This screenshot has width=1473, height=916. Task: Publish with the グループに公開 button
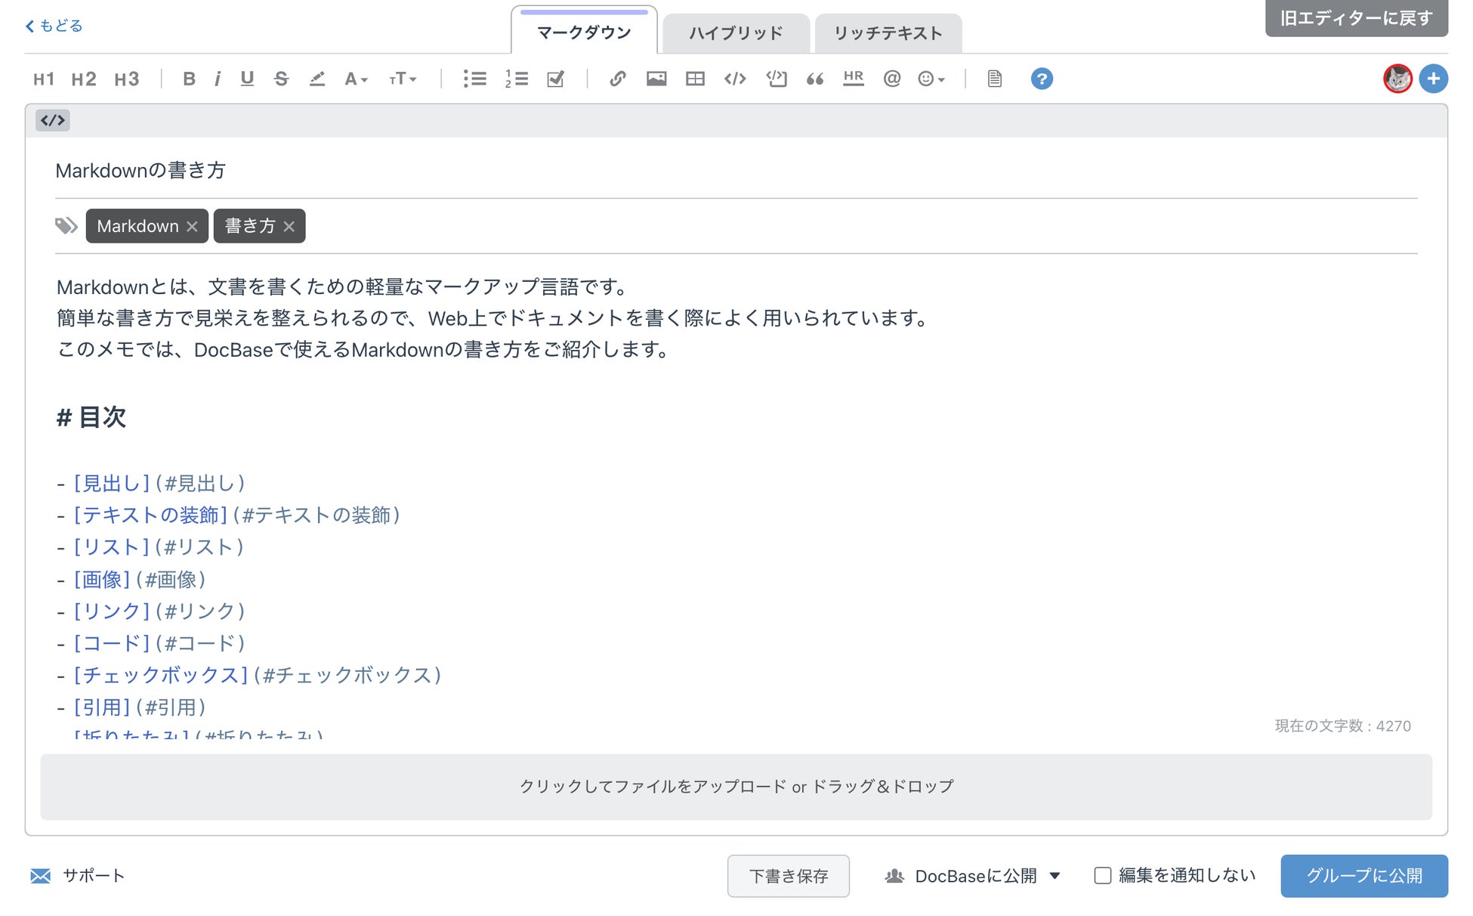(x=1363, y=875)
